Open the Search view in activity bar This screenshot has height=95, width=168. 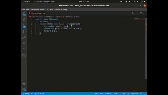pyautogui.click(x=24, y=20)
